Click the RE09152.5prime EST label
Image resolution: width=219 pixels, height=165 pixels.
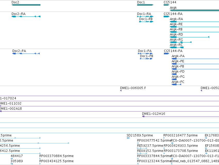150,151
